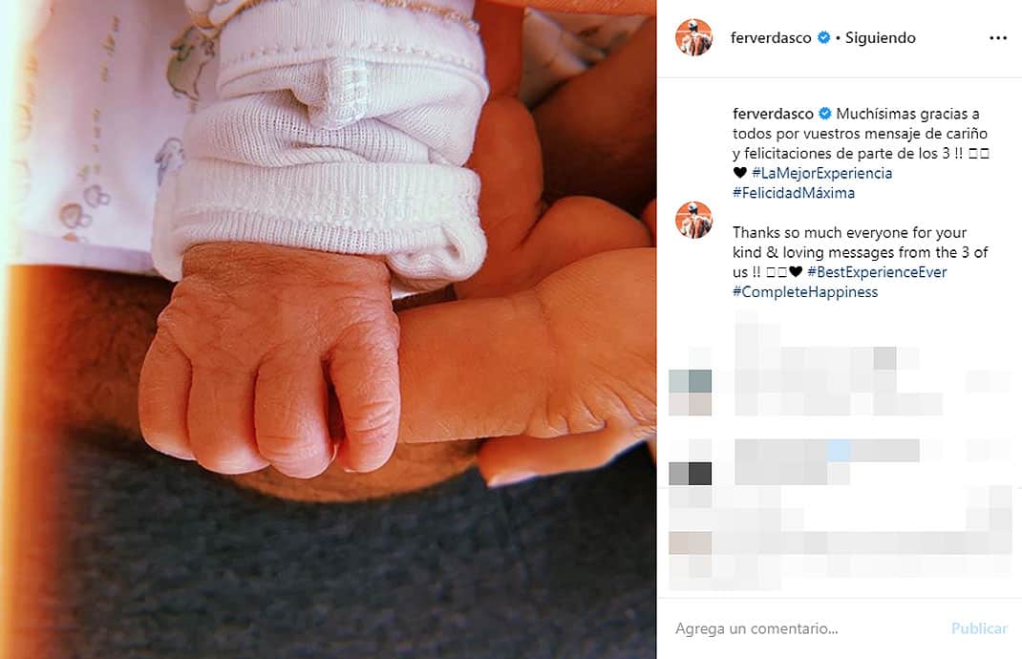The width and height of the screenshot is (1022, 659).
Task: Open #BestExperienceEver hashtag
Action: point(877,272)
